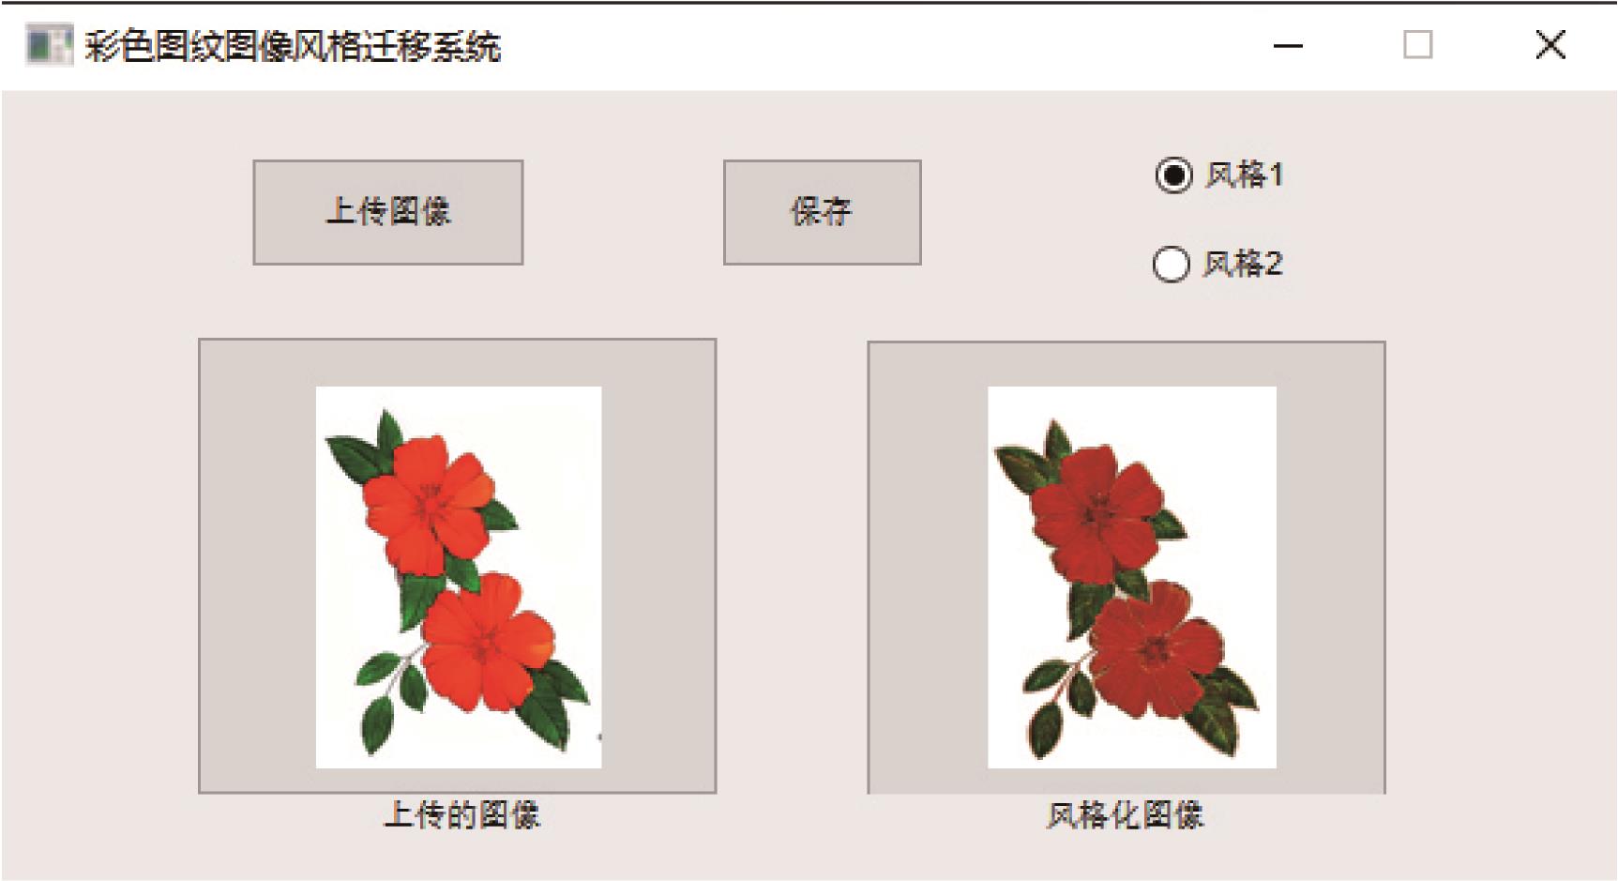
Task: Select the 风格1 radio button circle
Action: click(1173, 175)
